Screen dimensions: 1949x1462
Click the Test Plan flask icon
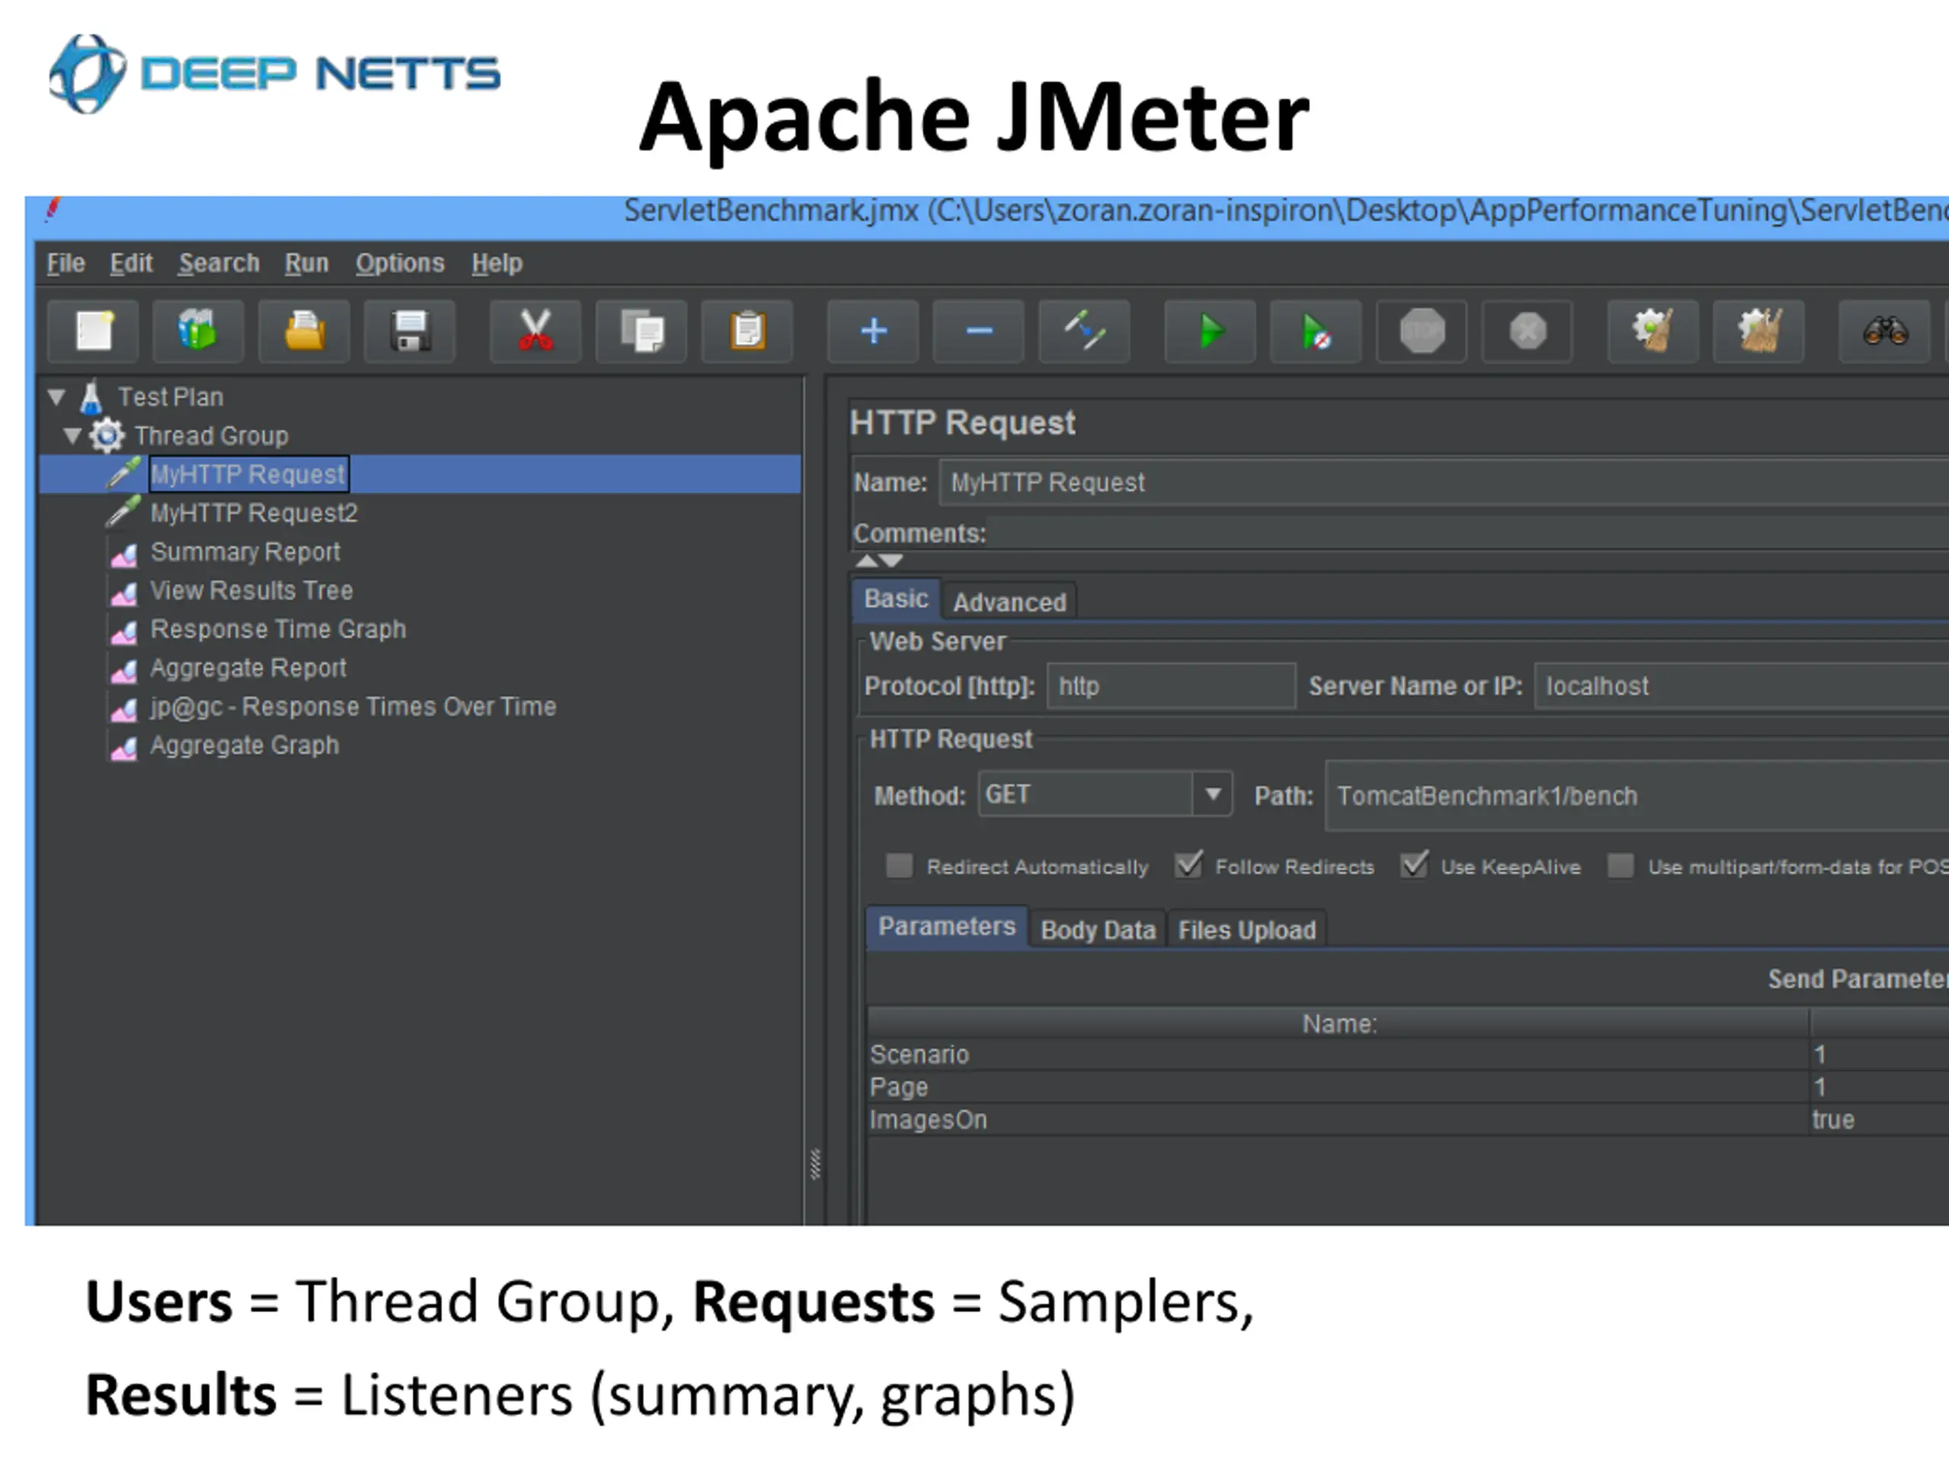(91, 397)
